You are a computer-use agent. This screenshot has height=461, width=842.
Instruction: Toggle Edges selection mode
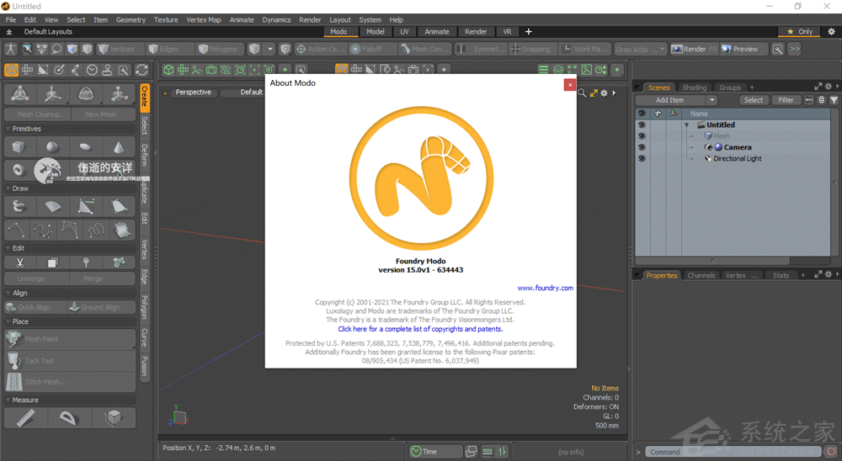click(x=169, y=49)
